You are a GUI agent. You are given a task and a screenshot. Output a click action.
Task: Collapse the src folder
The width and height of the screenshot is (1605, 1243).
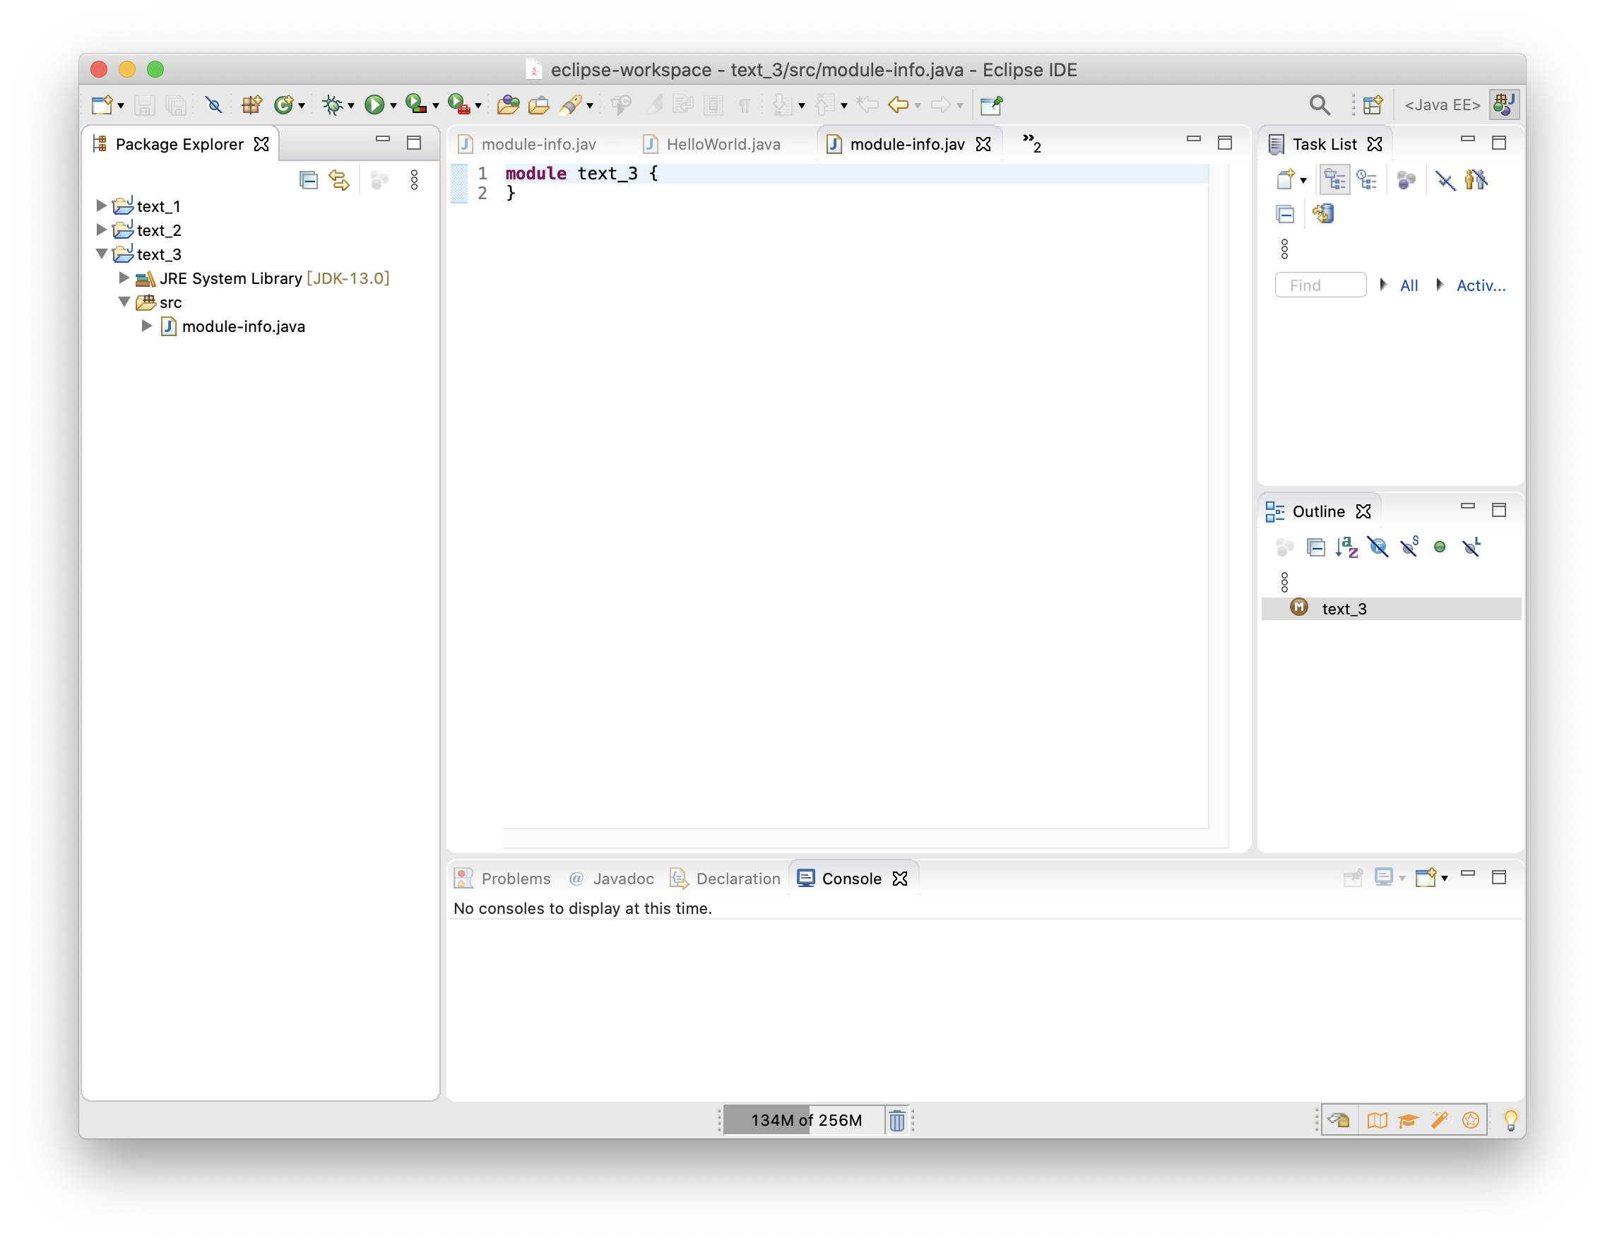pyautogui.click(x=124, y=303)
